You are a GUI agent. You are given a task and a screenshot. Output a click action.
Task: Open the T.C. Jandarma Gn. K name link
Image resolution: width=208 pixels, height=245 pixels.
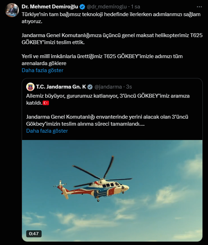coord(61,87)
